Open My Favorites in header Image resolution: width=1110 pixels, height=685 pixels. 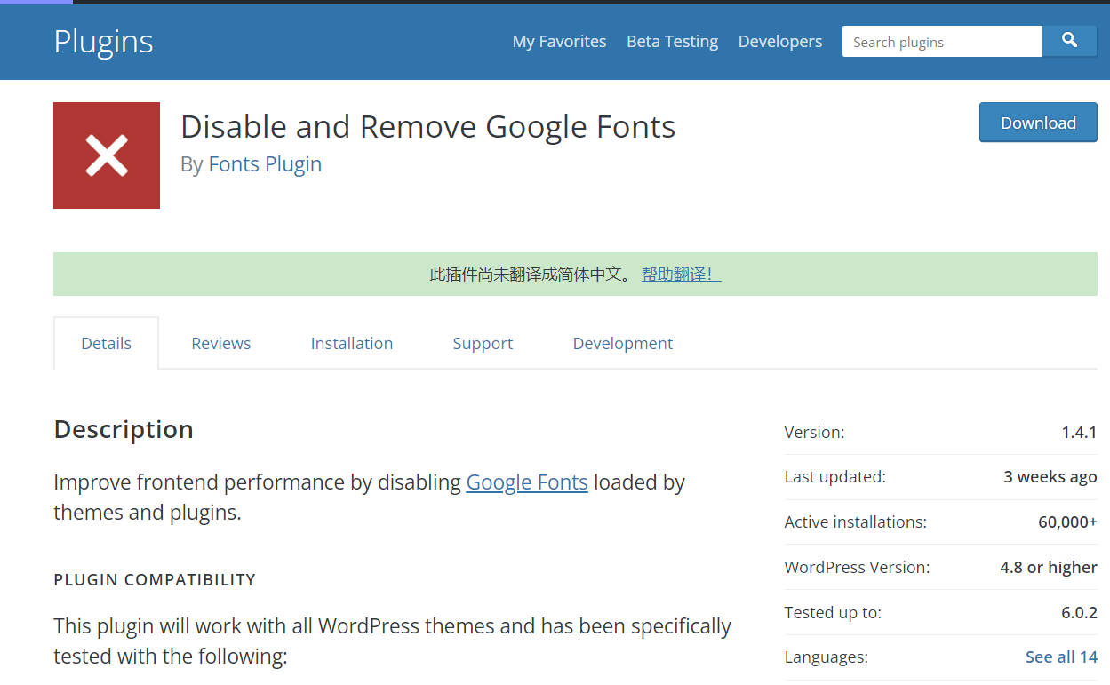point(559,42)
